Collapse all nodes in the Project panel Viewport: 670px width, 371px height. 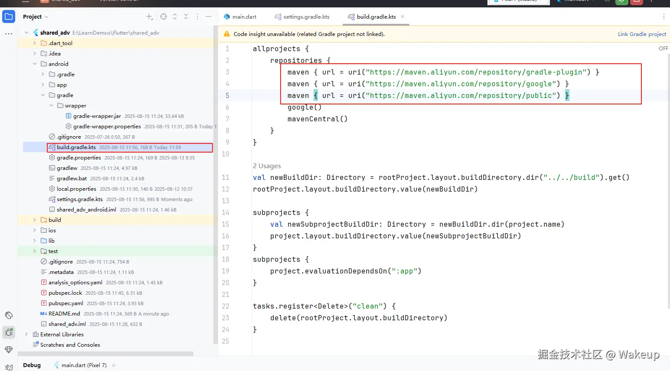[x=186, y=16]
